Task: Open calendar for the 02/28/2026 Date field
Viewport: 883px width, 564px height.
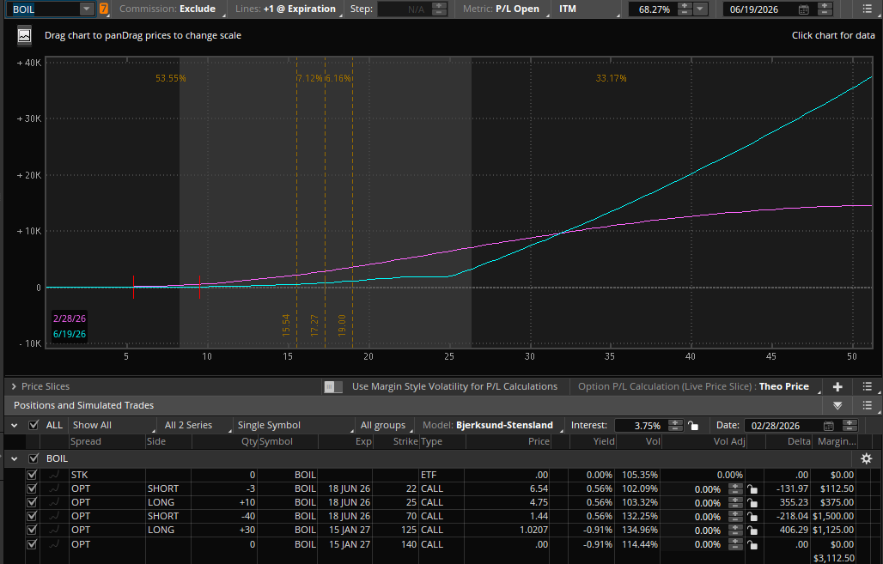Action: click(x=828, y=426)
